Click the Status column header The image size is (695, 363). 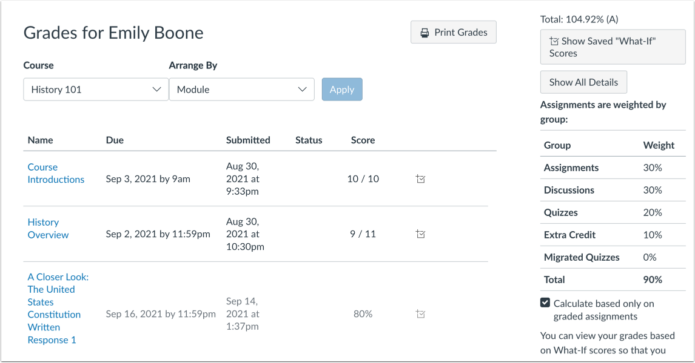click(x=309, y=140)
